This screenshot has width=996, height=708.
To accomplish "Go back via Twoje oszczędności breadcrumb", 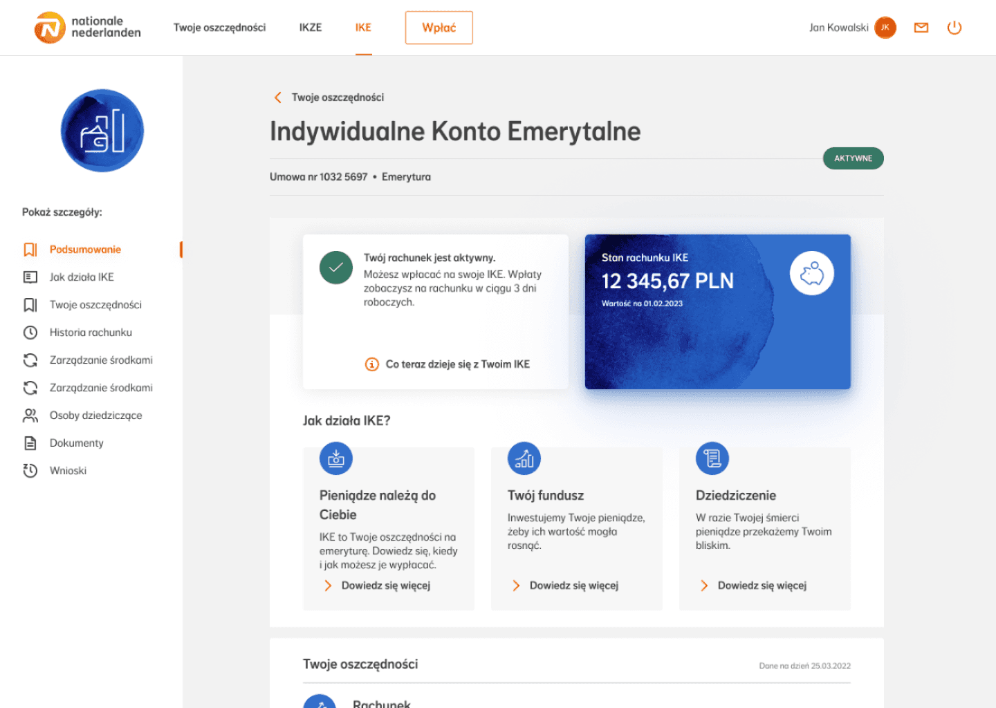I will (x=338, y=97).
